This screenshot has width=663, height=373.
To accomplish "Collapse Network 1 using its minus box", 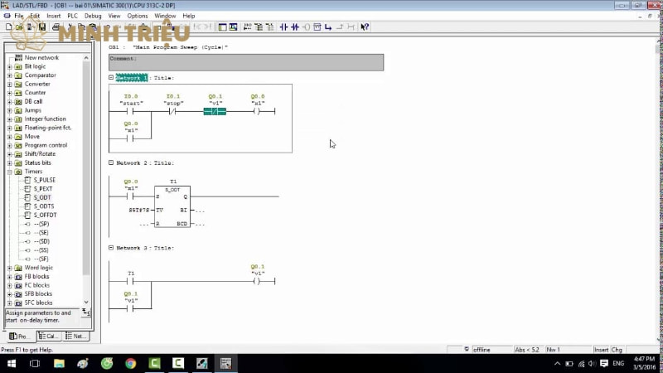I will [x=111, y=77].
